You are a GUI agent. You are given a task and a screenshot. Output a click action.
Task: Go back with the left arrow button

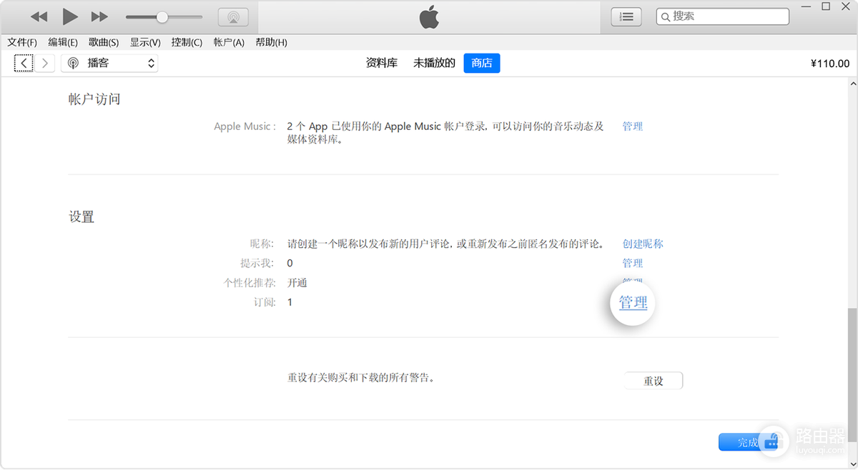24,63
